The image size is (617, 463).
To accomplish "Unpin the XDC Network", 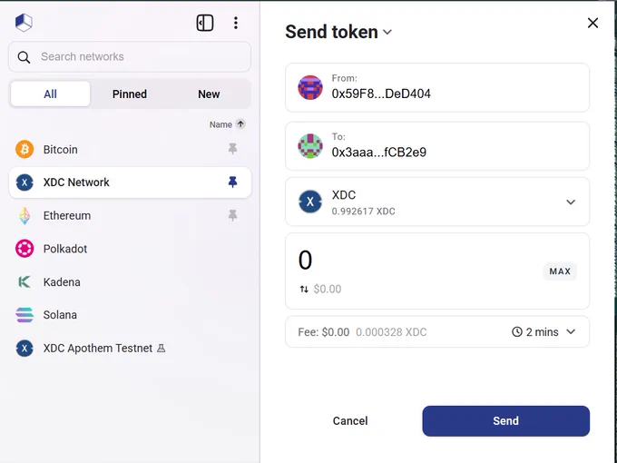I will (x=232, y=182).
